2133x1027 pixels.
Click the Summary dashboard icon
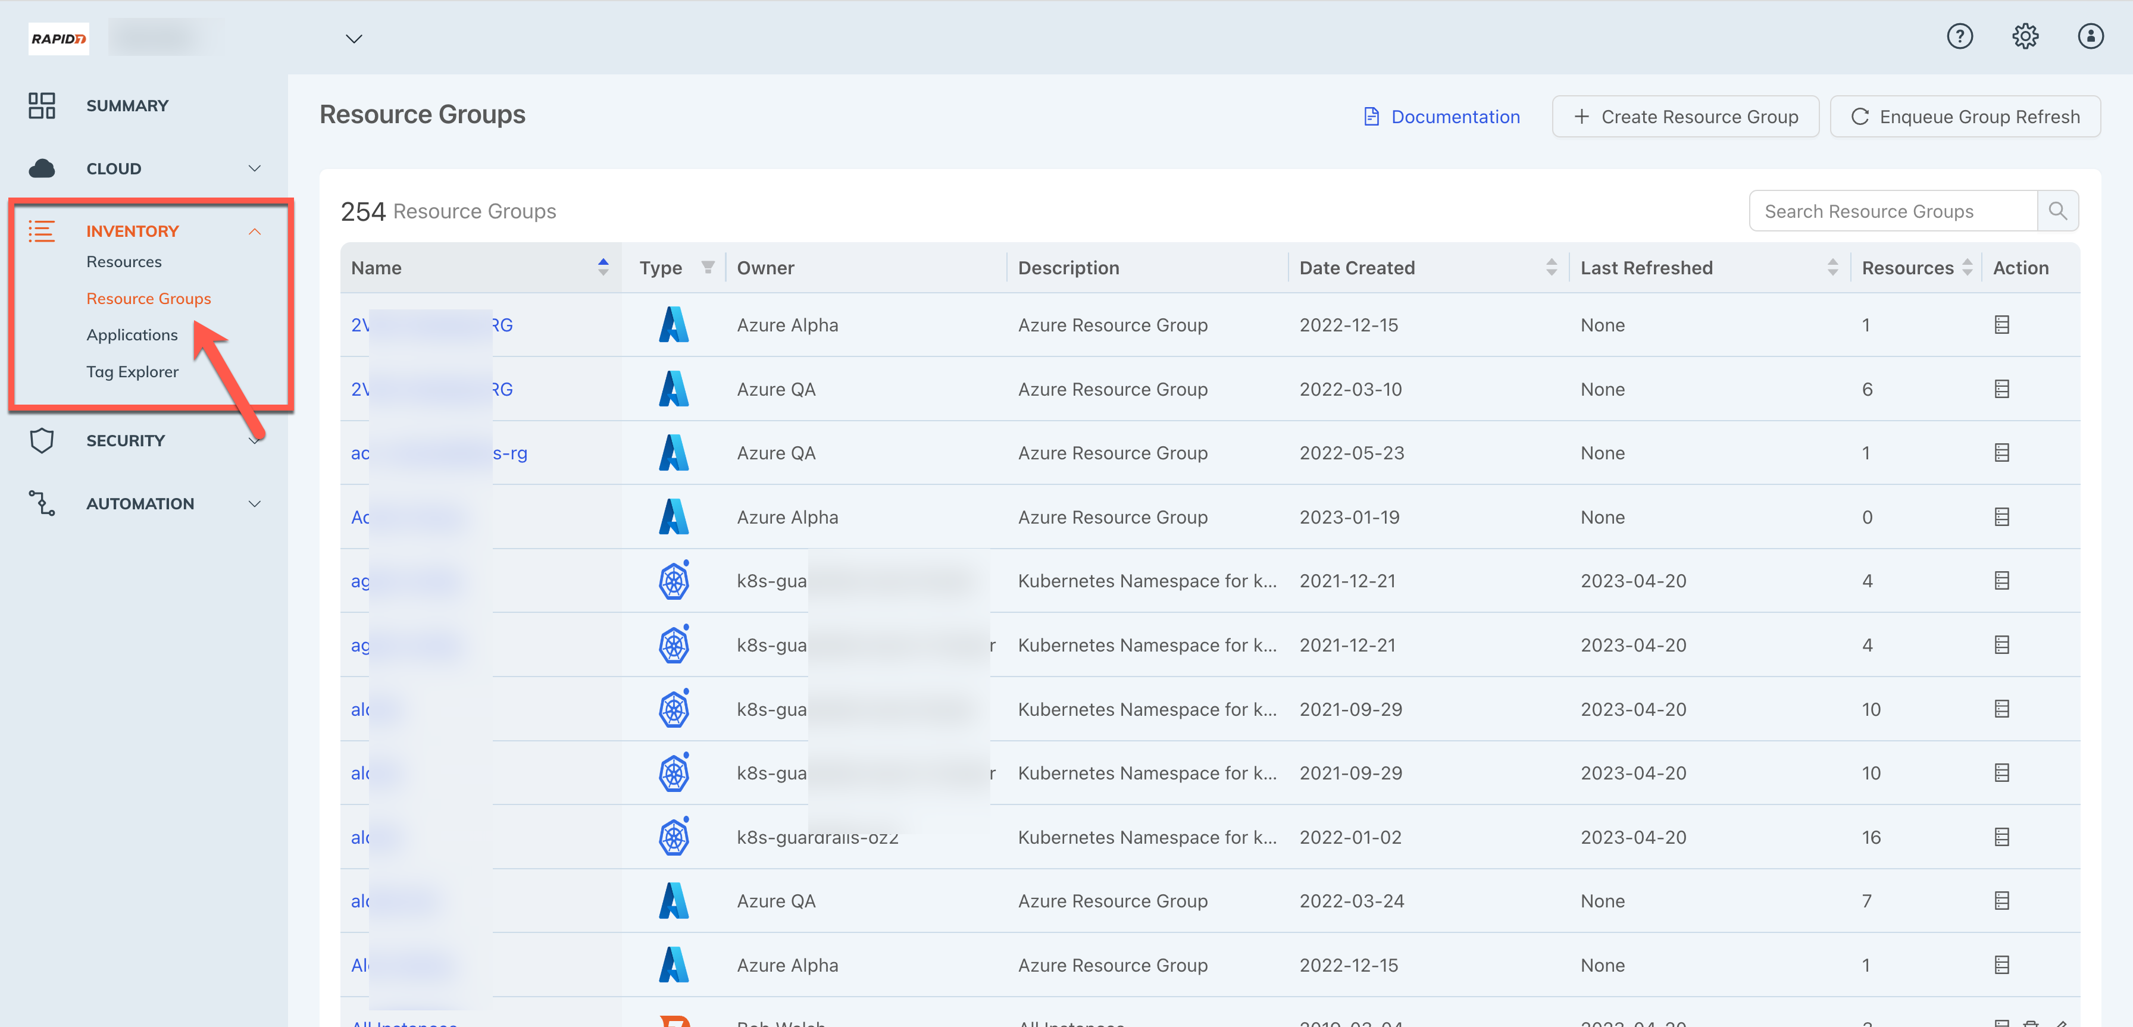(x=42, y=106)
